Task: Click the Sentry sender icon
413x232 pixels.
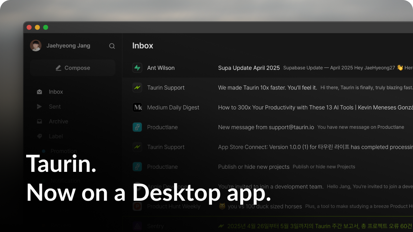Action: pos(137,226)
